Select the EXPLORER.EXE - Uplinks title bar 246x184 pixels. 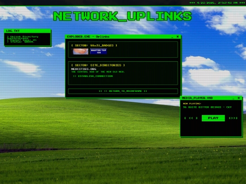click(x=123, y=37)
